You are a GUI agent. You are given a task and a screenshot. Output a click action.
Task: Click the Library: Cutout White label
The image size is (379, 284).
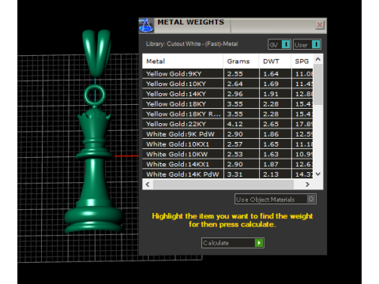192,44
